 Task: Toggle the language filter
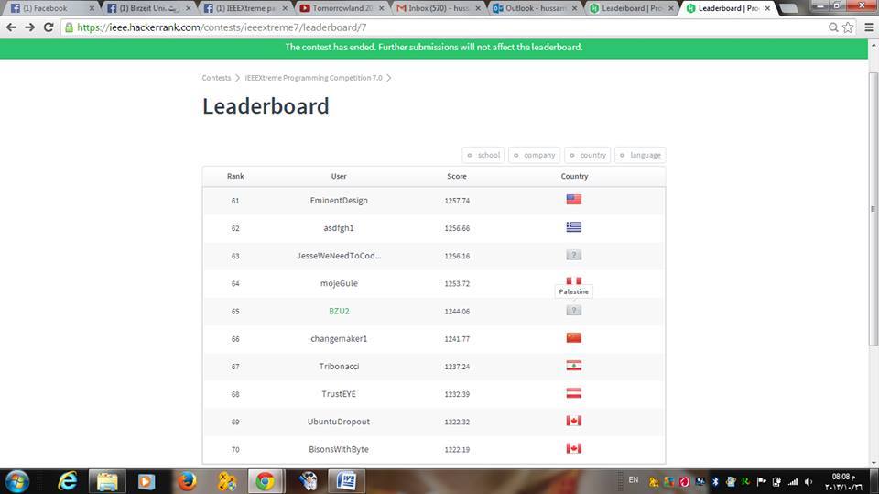pyautogui.click(x=640, y=155)
